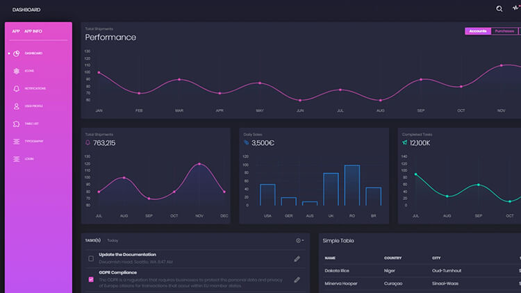The image size is (521, 293).
Task: Edit the GDPR Compliance task with pencil icon
Action: tap(297, 280)
